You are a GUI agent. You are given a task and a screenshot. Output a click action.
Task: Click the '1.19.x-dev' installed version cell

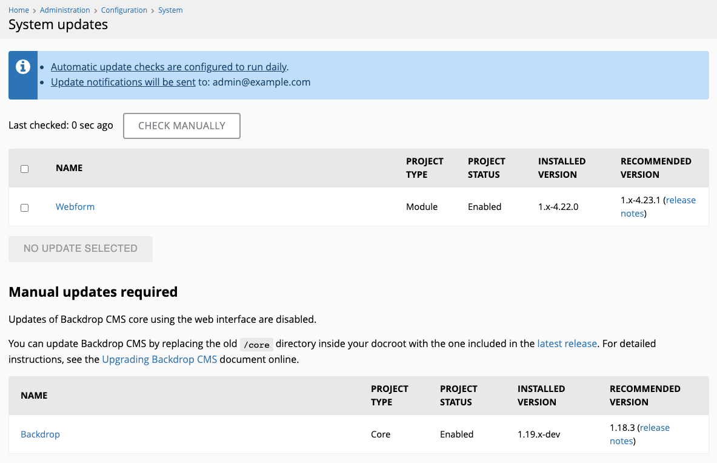[x=539, y=434]
